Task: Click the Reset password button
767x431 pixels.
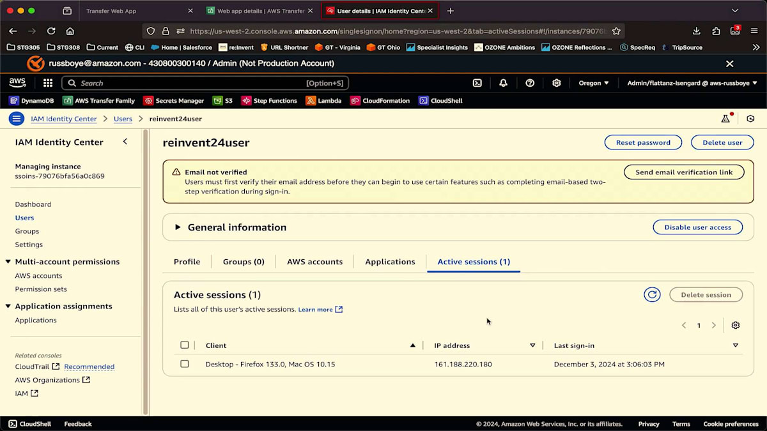Action: click(x=643, y=142)
